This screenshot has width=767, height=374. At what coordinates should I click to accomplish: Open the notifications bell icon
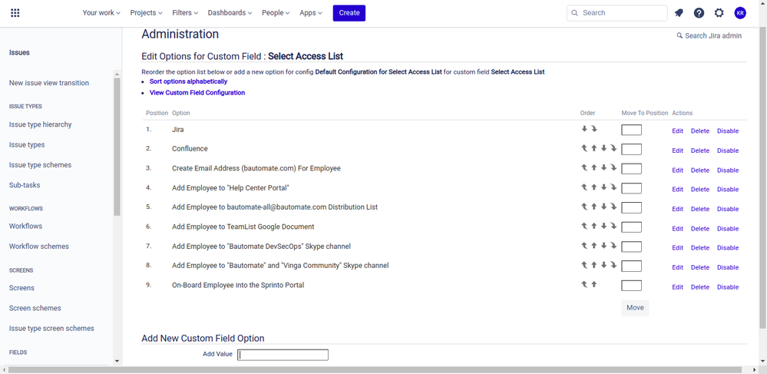pyautogui.click(x=679, y=13)
